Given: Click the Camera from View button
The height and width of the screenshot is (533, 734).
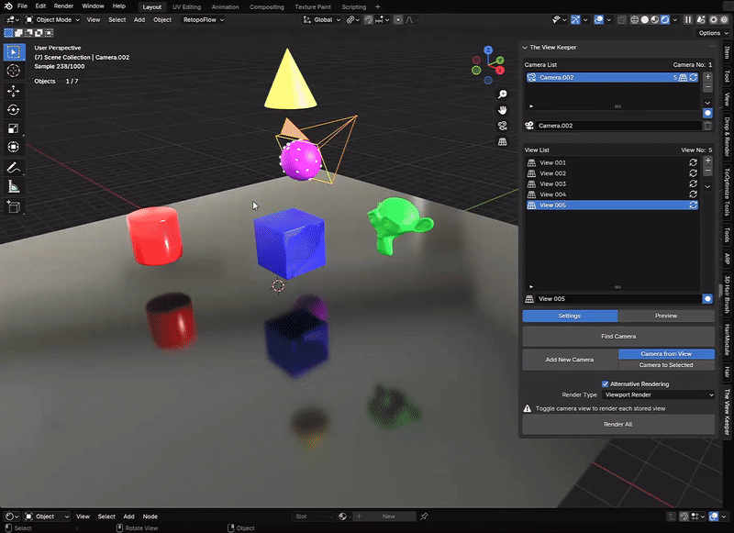Looking at the screenshot, I should tap(666, 354).
